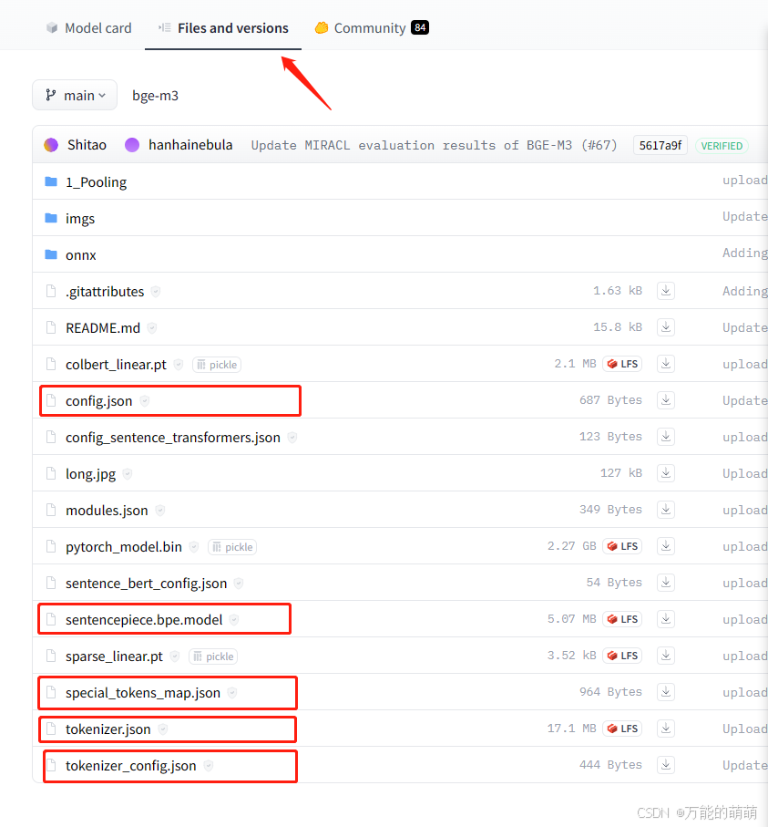The height and width of the screenshot is (827, 768).
Task: Download config_sentence_transformers.json via download icon
Action: [x=666, y=436]
